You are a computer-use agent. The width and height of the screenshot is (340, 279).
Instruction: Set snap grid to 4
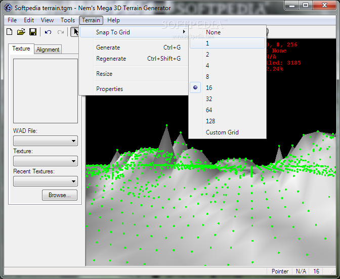click(x=227, y=65)
